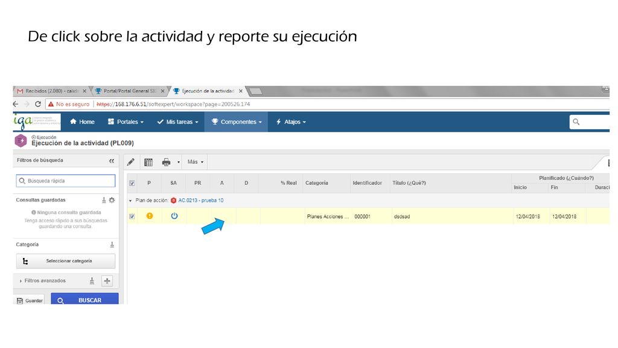Sort by the SA column header
The image size is (618, 348).
pos(173,182)
